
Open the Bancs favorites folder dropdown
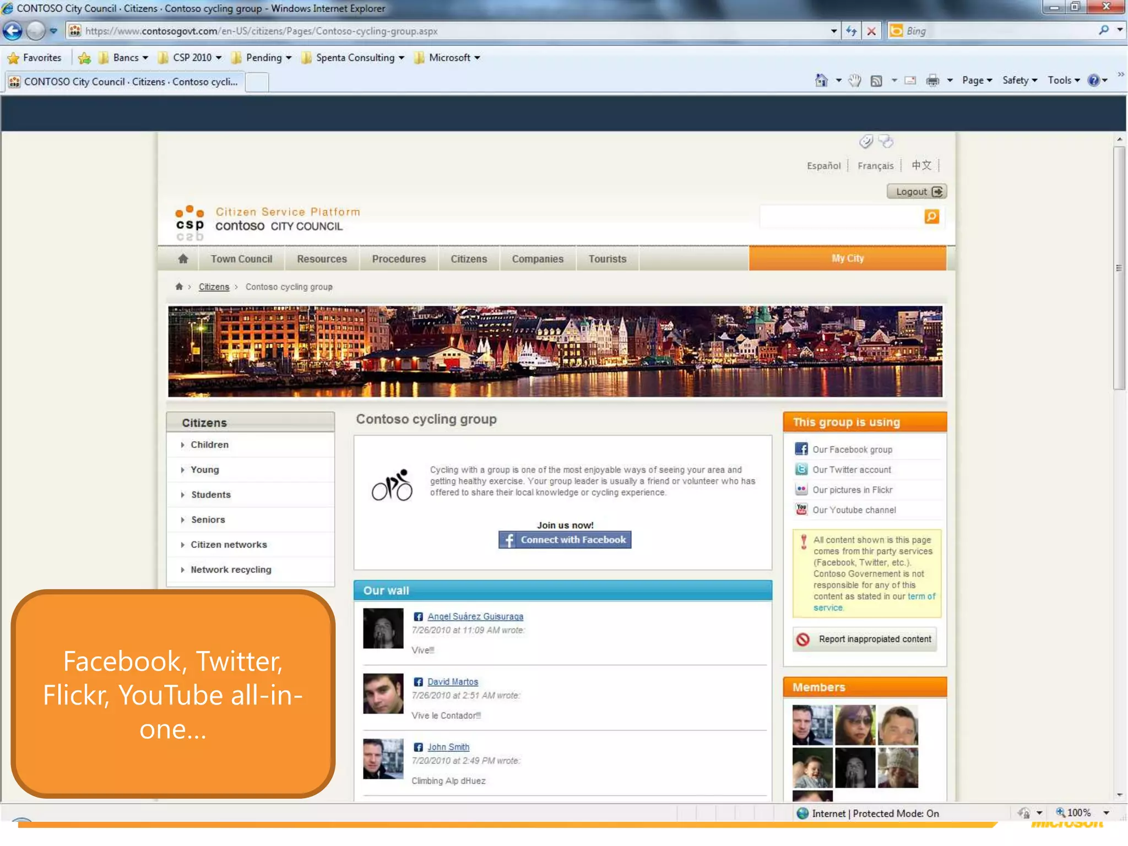point(123,57)
